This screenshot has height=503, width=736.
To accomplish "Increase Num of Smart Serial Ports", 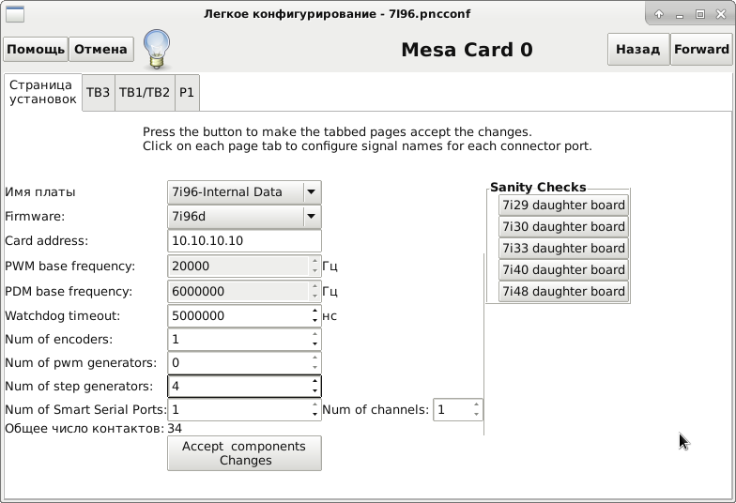I will click(x=315, y=405).
